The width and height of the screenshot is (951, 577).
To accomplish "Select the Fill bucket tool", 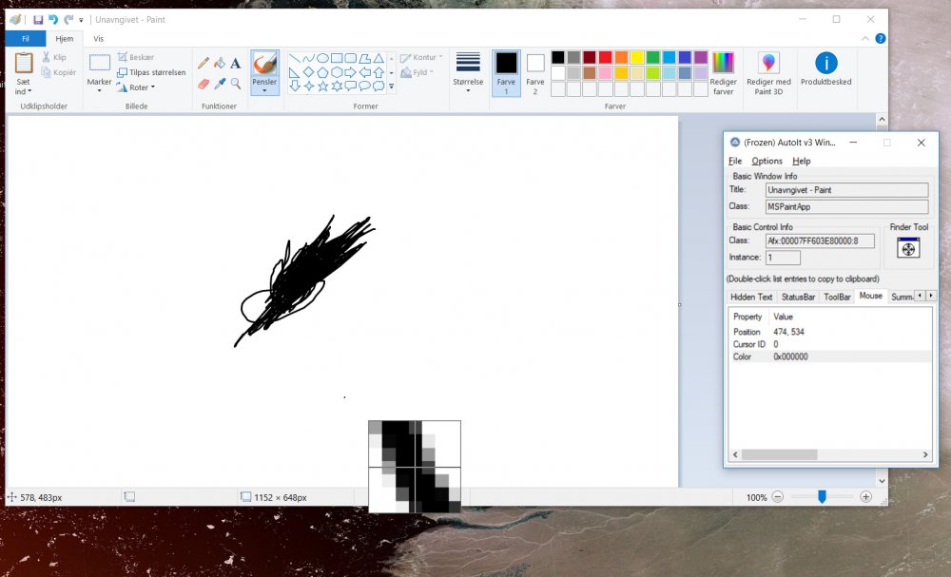I will tap(219, 63).
